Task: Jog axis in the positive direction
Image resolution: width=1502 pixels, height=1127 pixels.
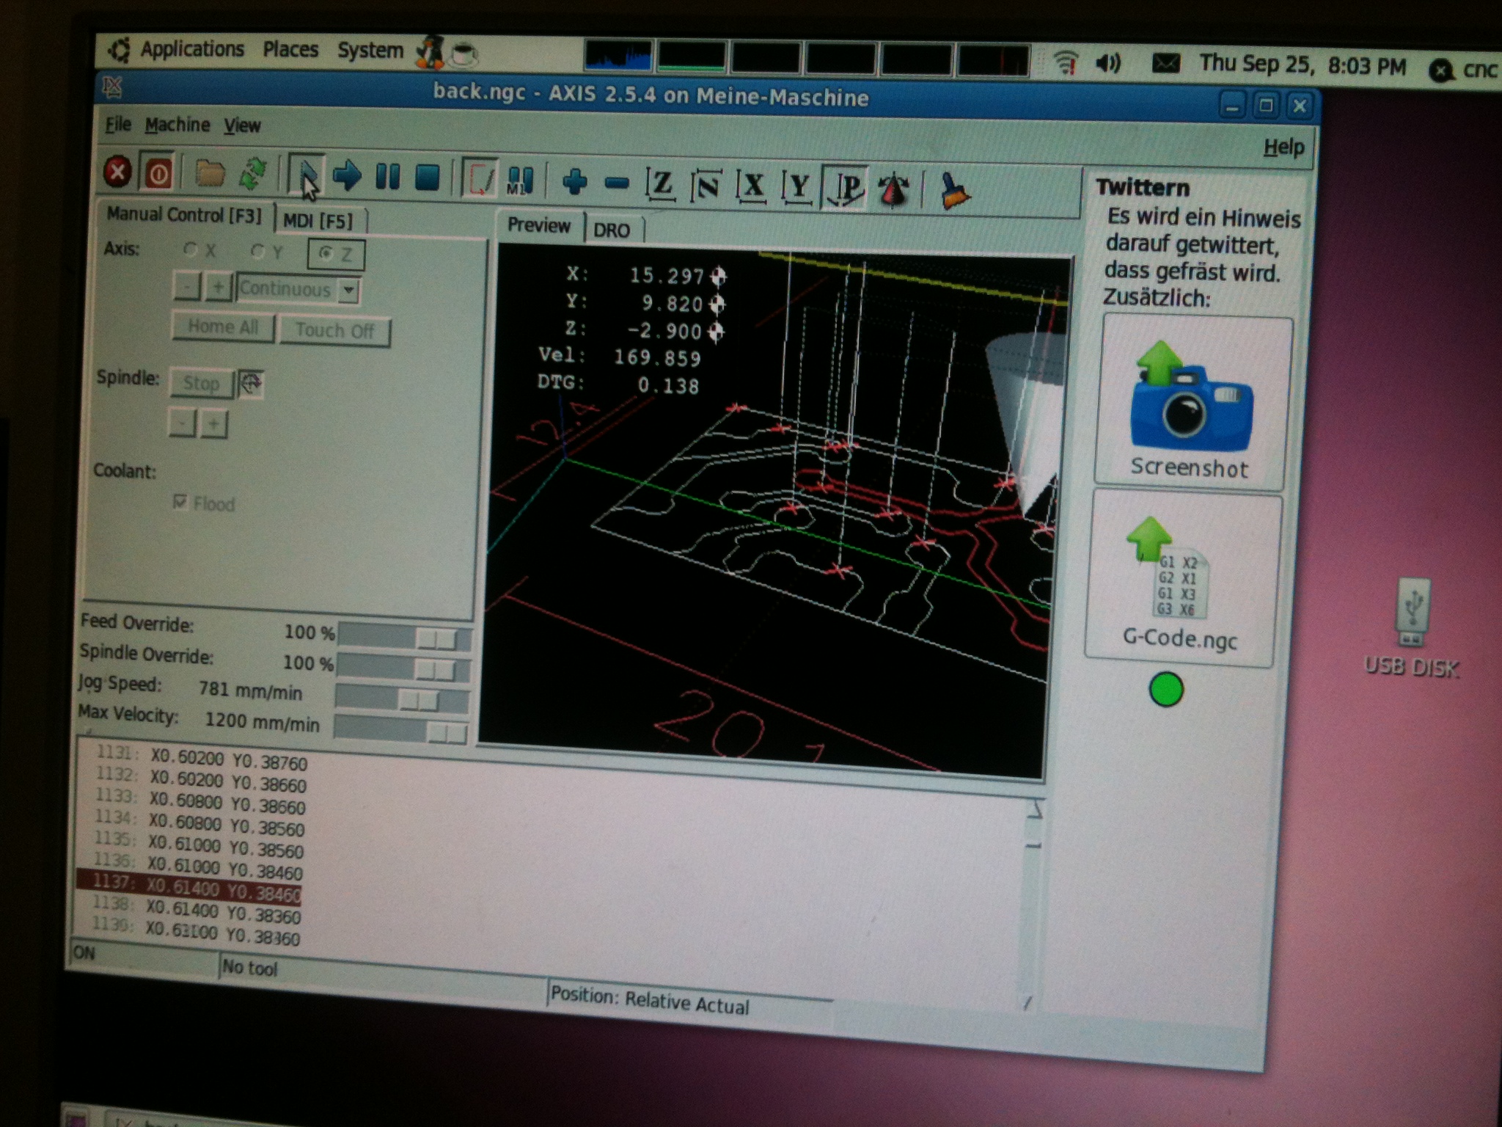Action: tap(218, 287)
